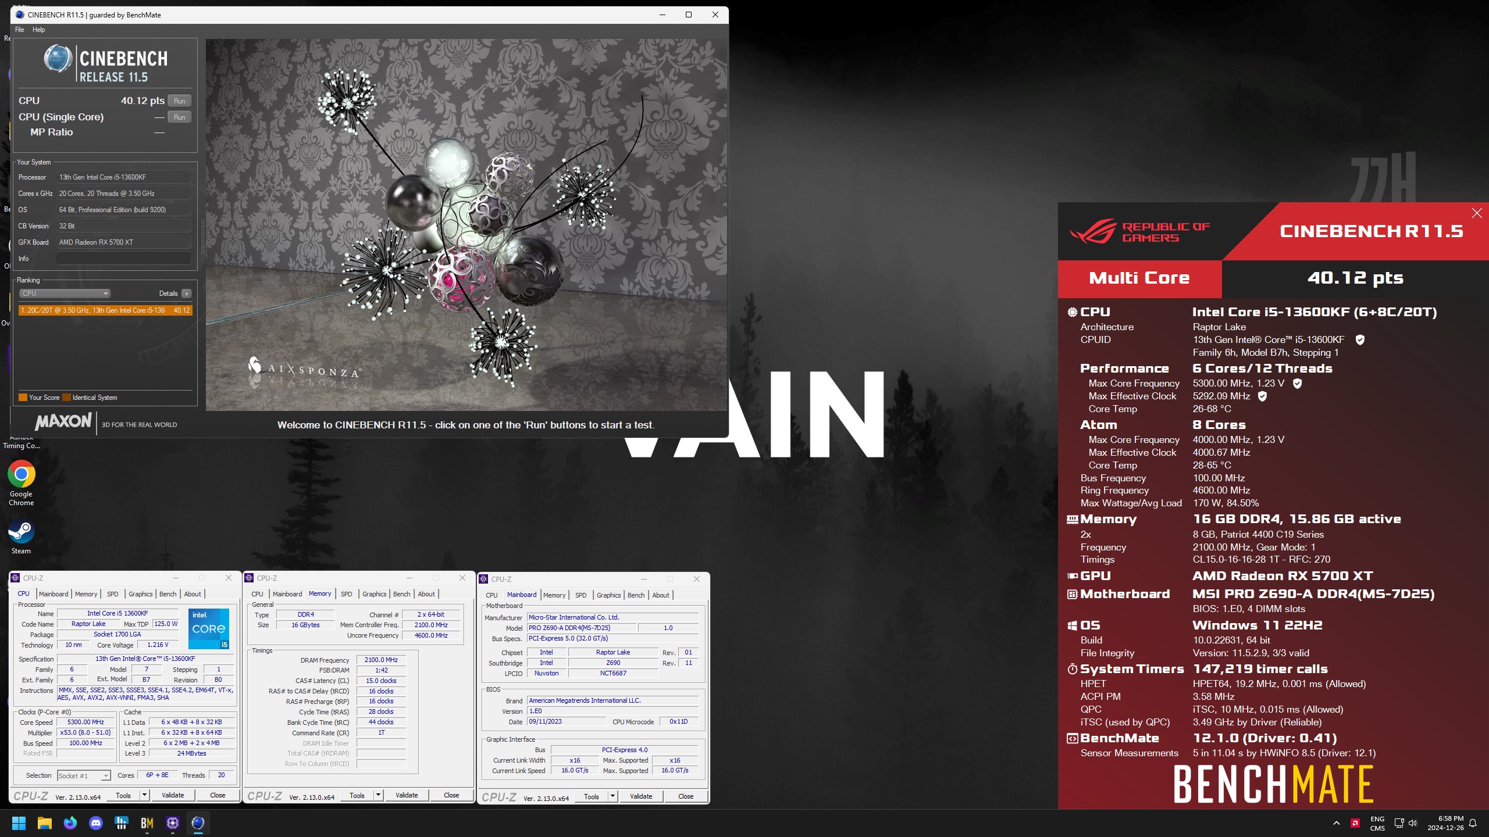Click the MAXON logo
1489x837 pixels.
coord(63,421)
